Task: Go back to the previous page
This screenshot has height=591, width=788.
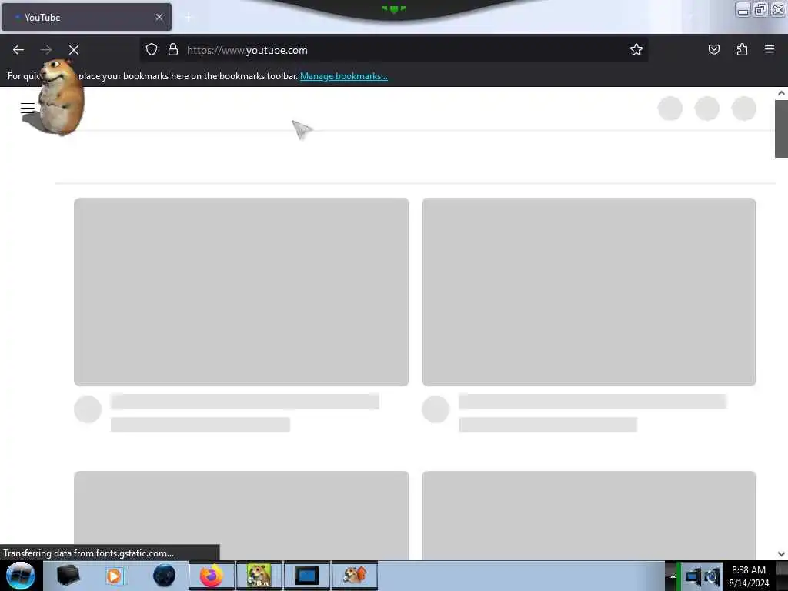Action: click(x=18, y=50)
